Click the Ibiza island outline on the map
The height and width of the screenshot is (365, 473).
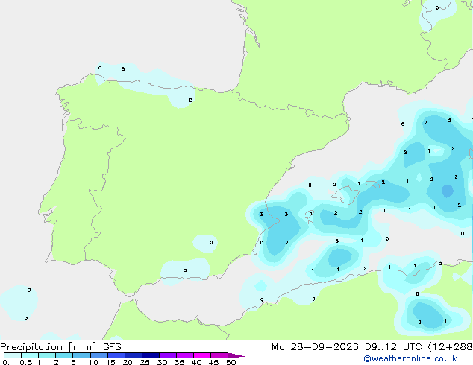tap(309, 215)
